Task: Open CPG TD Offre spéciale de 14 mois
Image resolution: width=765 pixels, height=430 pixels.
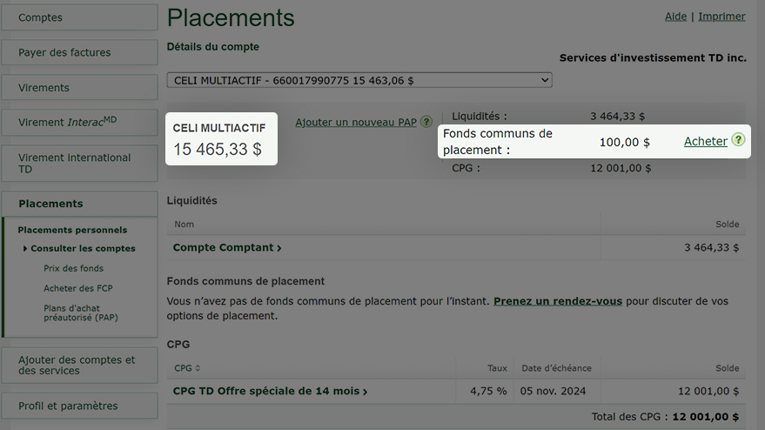Action: [x=270, y=391]
